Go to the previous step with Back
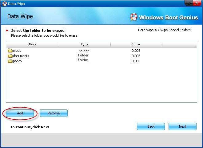This screenshot has width=203, height=148. 151,126
